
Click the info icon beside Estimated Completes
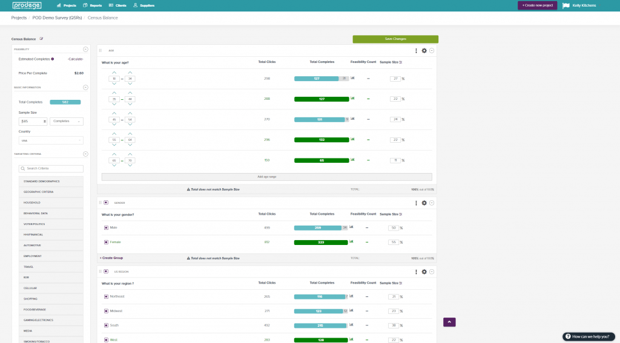pos(53,59)
